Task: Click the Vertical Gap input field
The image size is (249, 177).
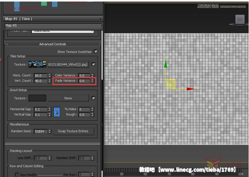Action: tap(41, 114)
